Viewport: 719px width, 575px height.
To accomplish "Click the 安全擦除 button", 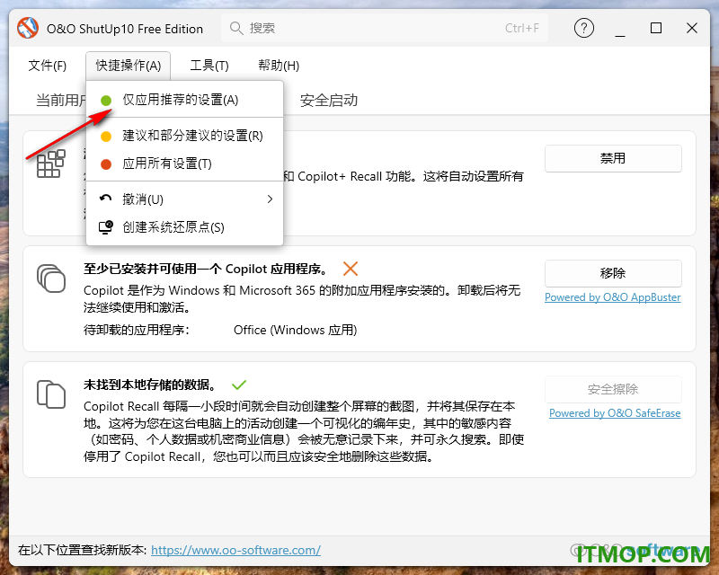I will point(613,390).
